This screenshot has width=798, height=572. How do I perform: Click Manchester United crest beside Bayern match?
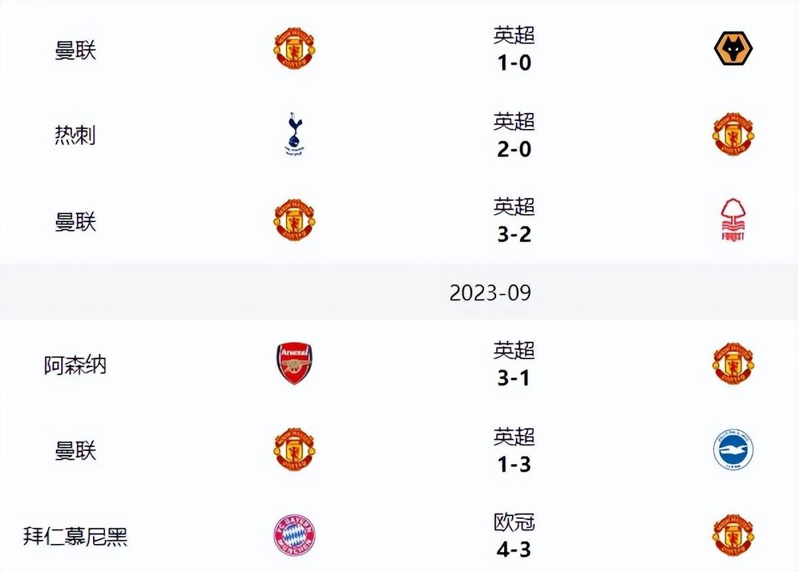pyautogui.click(x=733, y=535)
